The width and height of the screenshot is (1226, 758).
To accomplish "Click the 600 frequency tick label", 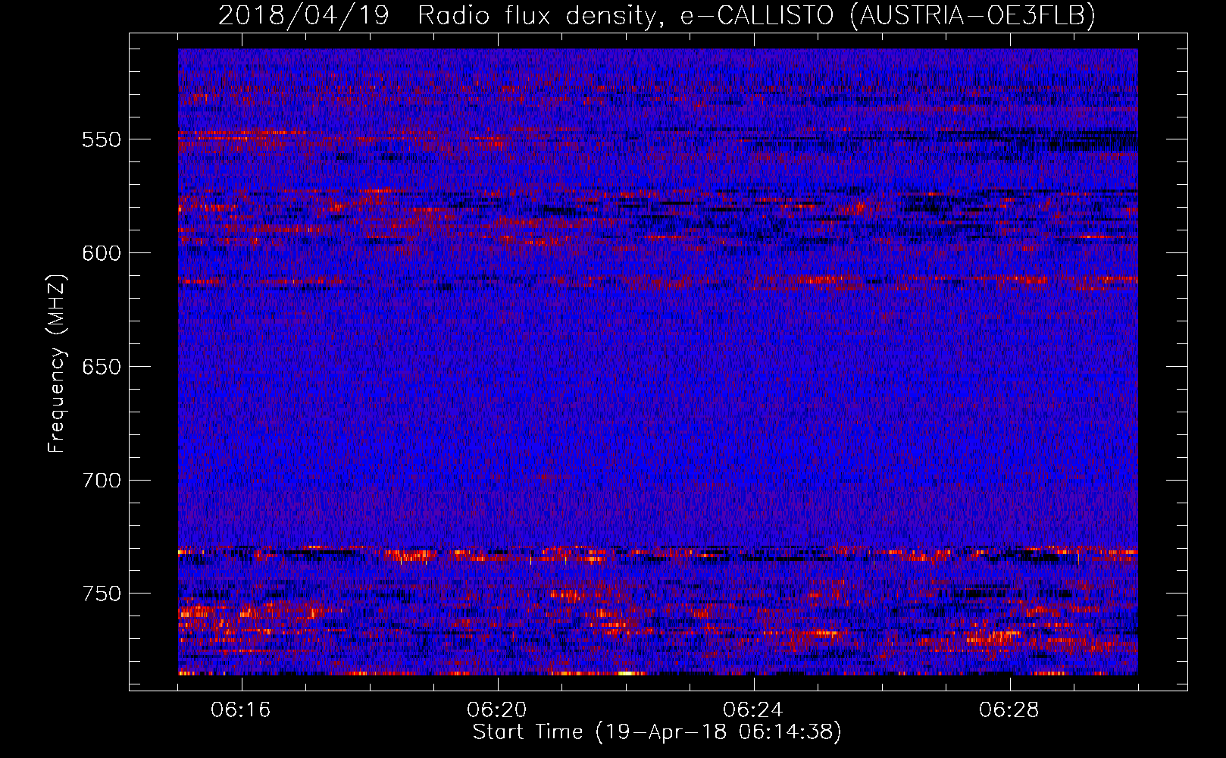I will click(102, 253).
